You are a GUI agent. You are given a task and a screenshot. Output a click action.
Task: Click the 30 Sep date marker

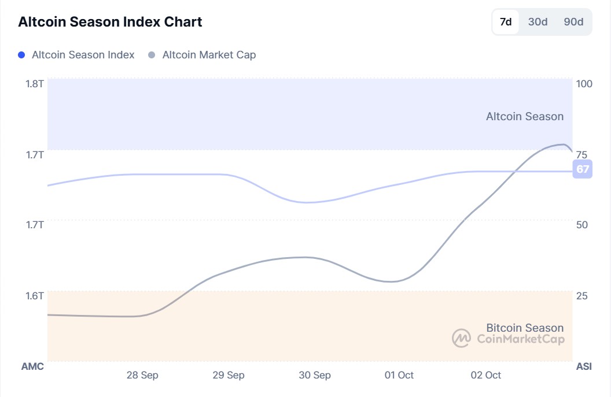coord(315,375)
